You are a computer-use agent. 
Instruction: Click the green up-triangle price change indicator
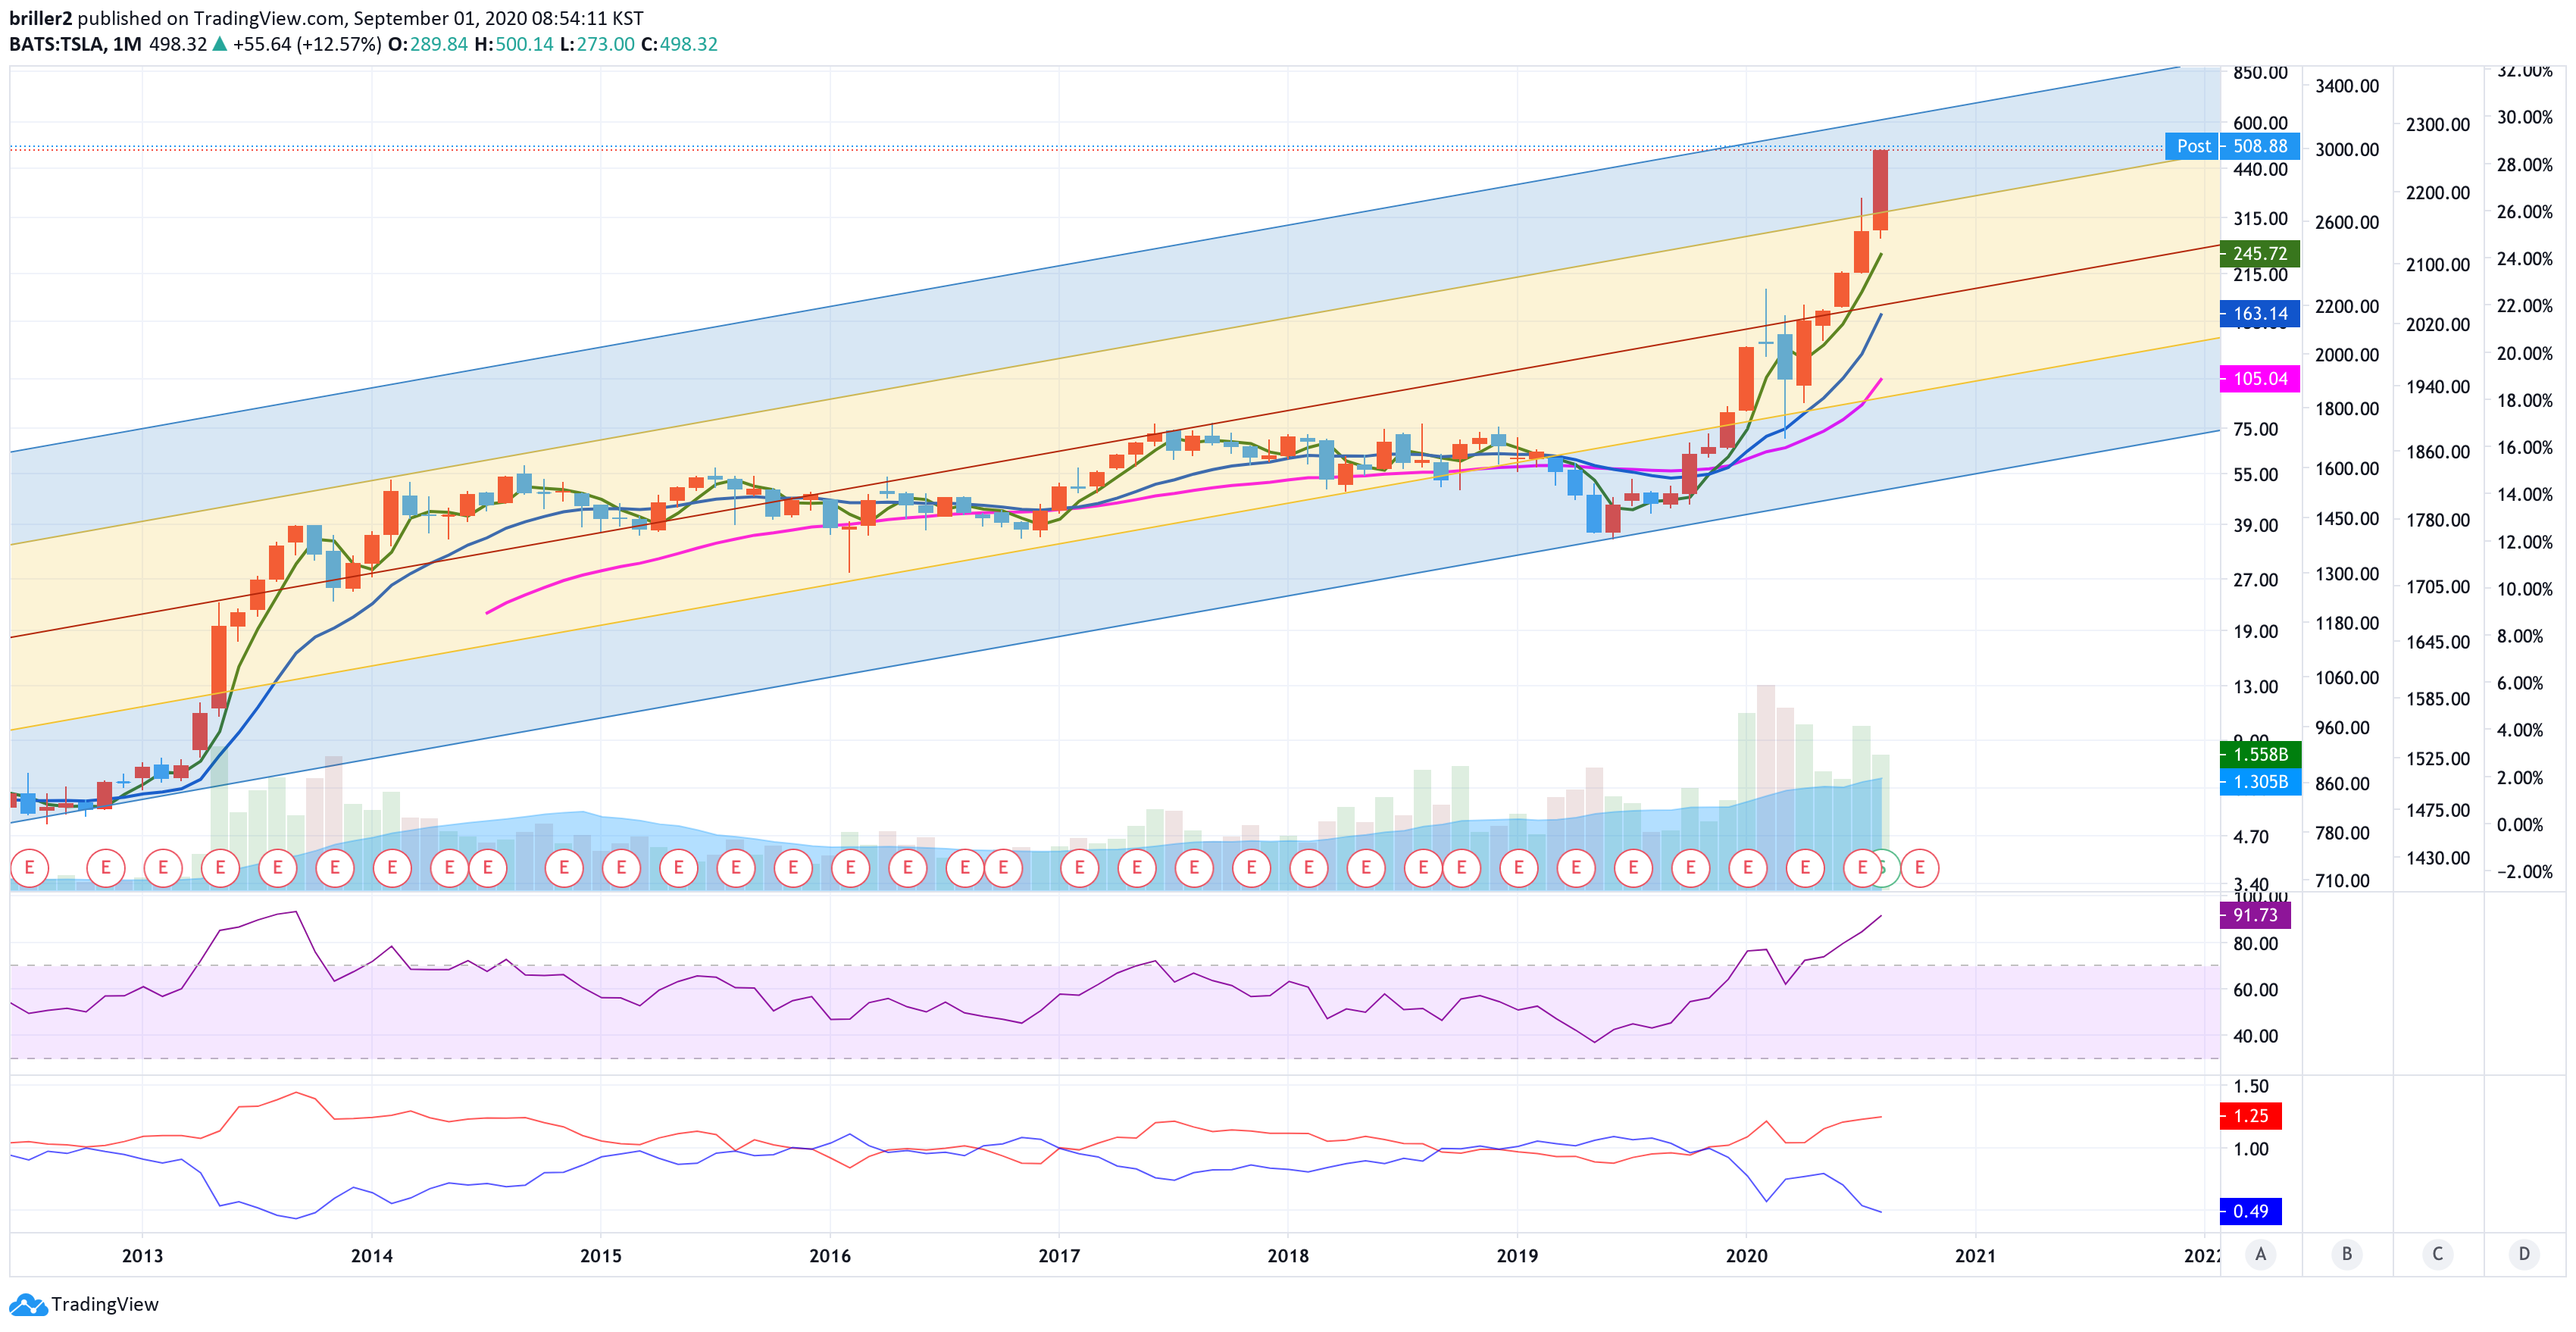[219, 44]
